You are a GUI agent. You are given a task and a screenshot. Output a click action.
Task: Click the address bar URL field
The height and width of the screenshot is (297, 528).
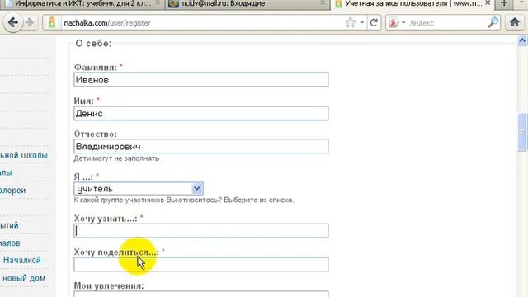[x=202, y=23]
